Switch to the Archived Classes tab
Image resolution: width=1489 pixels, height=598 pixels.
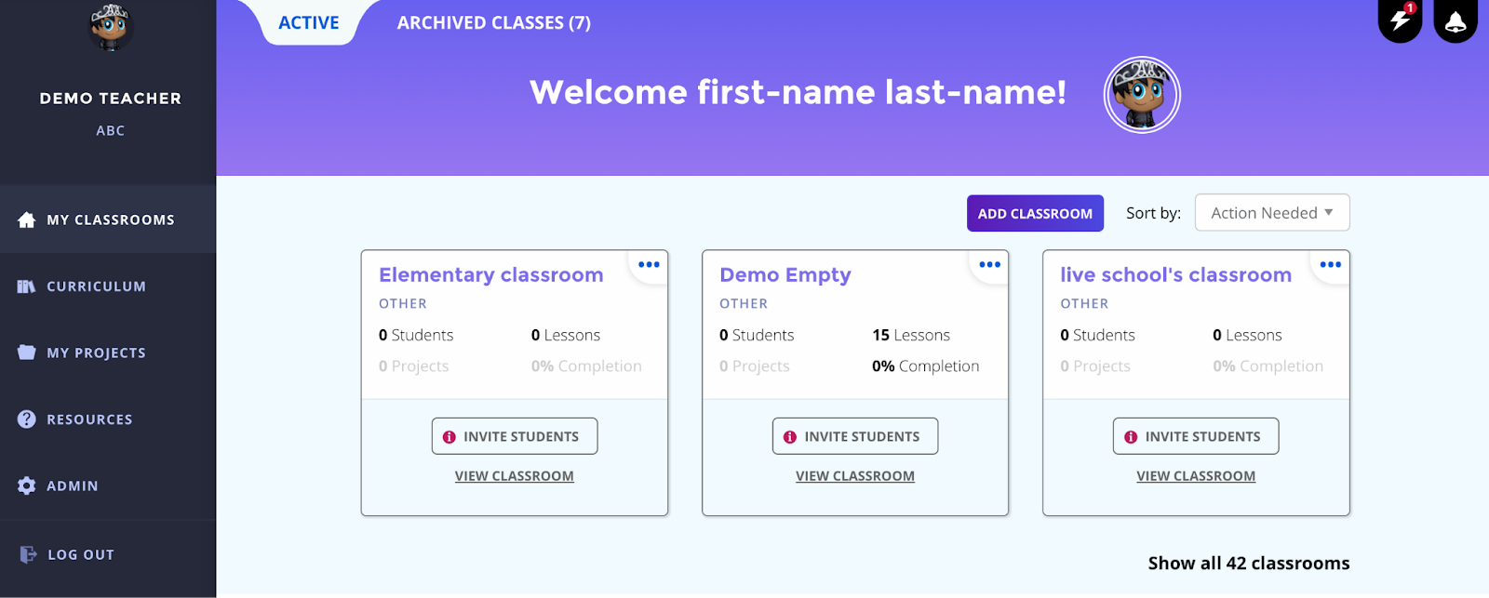[494, 22]
